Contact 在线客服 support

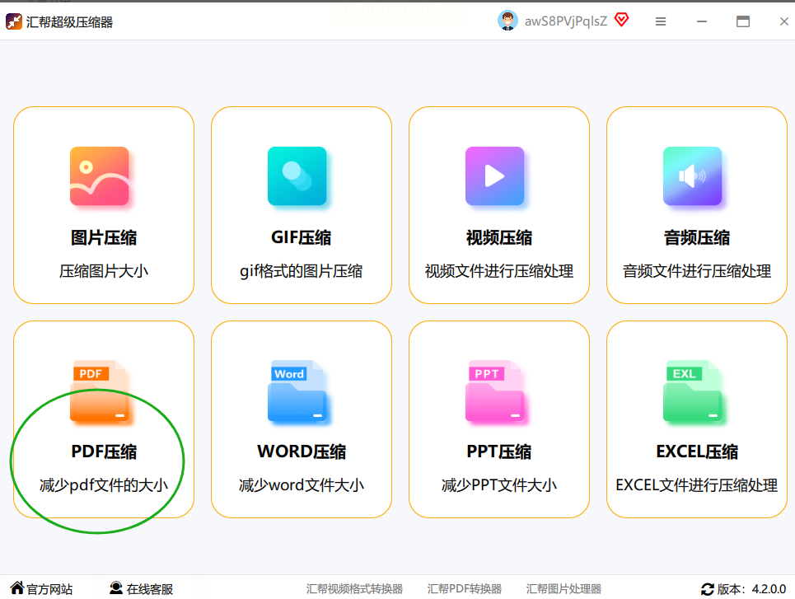click(x=142, y=588)
